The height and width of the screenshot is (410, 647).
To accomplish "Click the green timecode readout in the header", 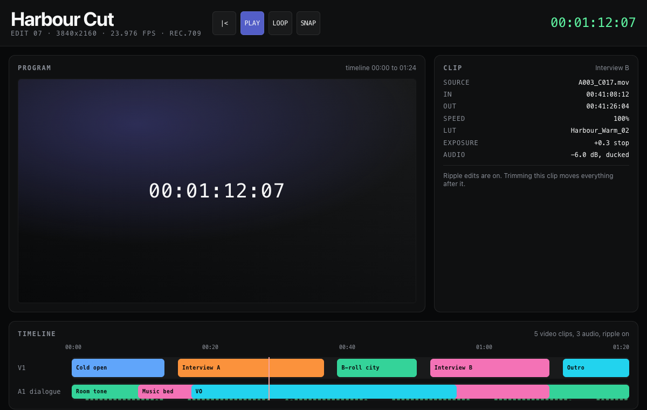I will [593, 23].
